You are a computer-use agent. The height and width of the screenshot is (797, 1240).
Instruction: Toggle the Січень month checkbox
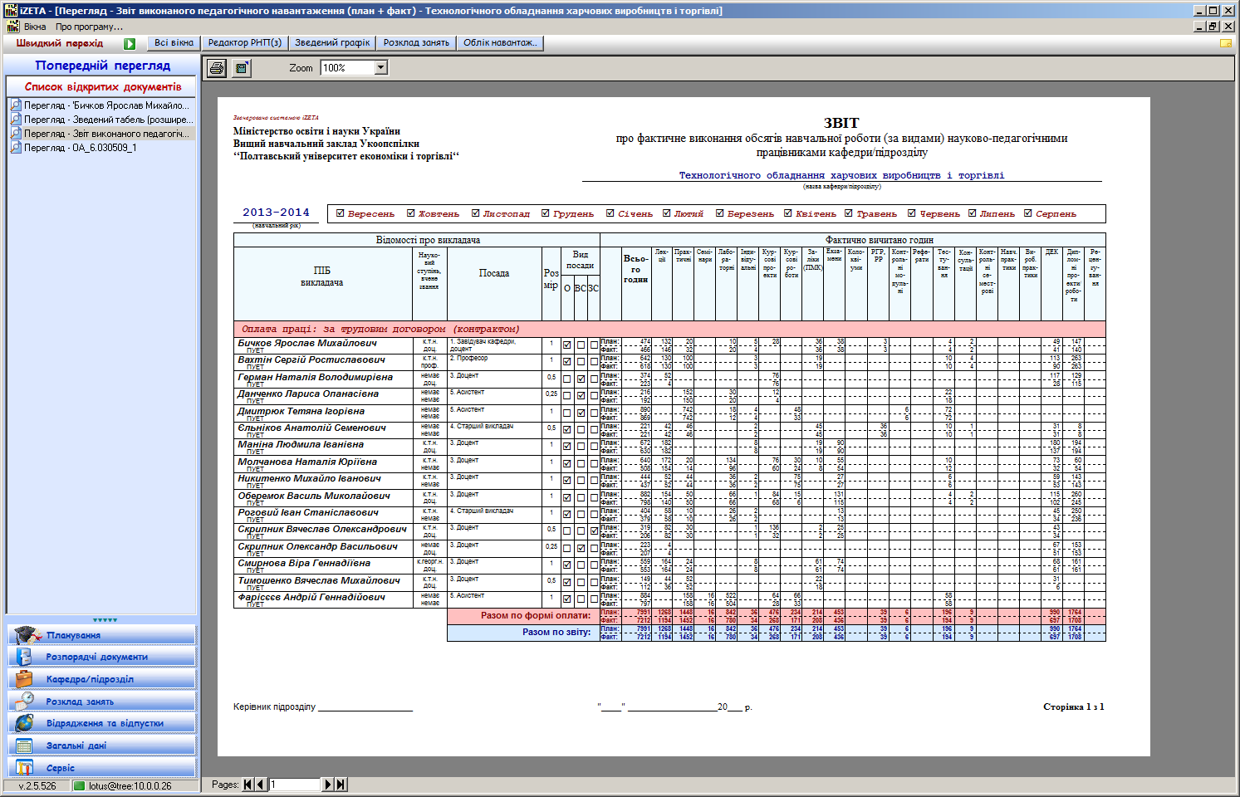tap(610, 213)
